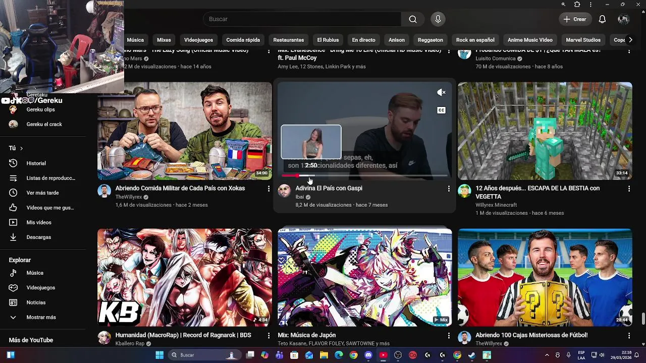Open Windows Start button
This screenshot has height=363, width=646.
(x=159, y=355)
